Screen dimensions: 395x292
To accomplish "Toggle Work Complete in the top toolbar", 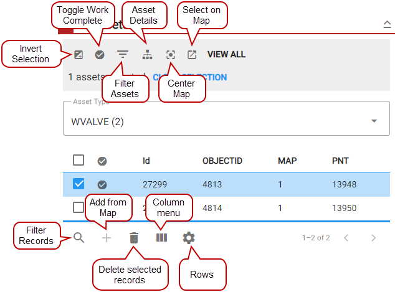I will [100, 55].
